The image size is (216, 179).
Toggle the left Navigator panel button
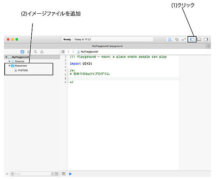(x=192, y=39)
